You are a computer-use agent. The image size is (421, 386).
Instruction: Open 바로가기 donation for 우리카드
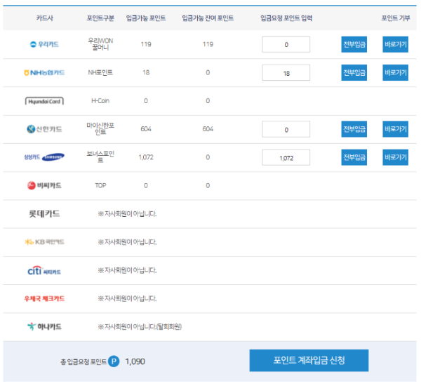(396, 44)
